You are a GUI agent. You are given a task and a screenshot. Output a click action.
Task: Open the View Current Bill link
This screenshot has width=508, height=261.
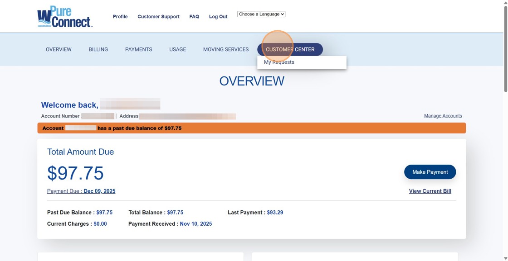pyautogui.click(x=430, y=191)
